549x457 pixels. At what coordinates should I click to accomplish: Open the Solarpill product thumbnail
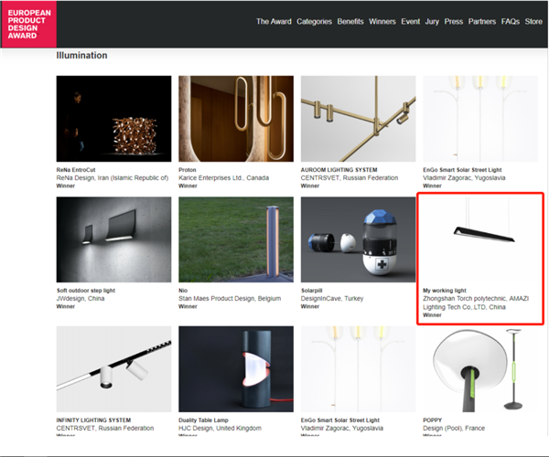click(358, 239)
